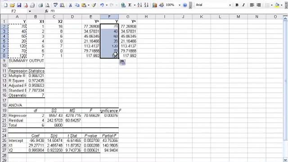Apply the Fill Color paint bucket
Image resolution: width=288 pixels, height=162 pixels.
(x=277, y=5)
